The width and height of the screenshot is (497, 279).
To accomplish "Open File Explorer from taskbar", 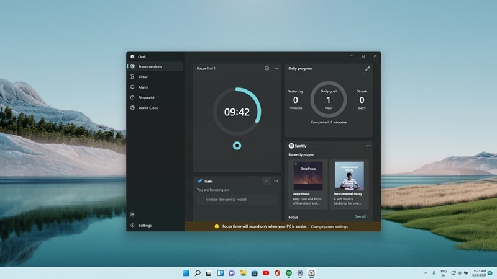I will [243, 273].
